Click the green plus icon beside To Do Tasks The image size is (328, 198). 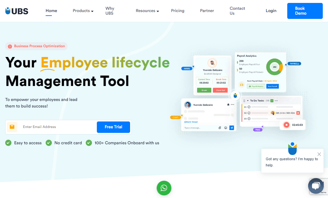[x=272, y=101]
